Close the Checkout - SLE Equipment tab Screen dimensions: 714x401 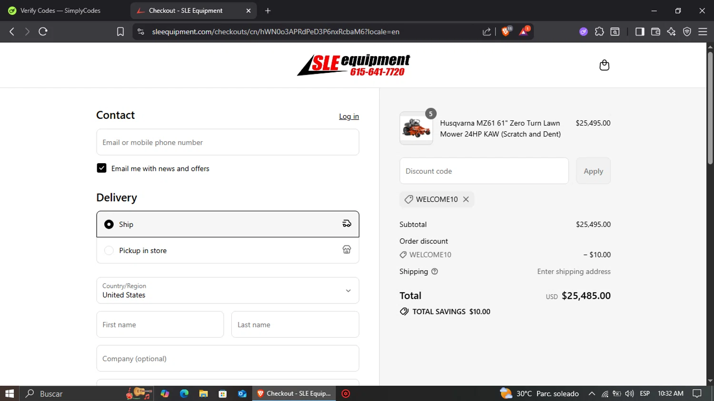coord(248,10)
